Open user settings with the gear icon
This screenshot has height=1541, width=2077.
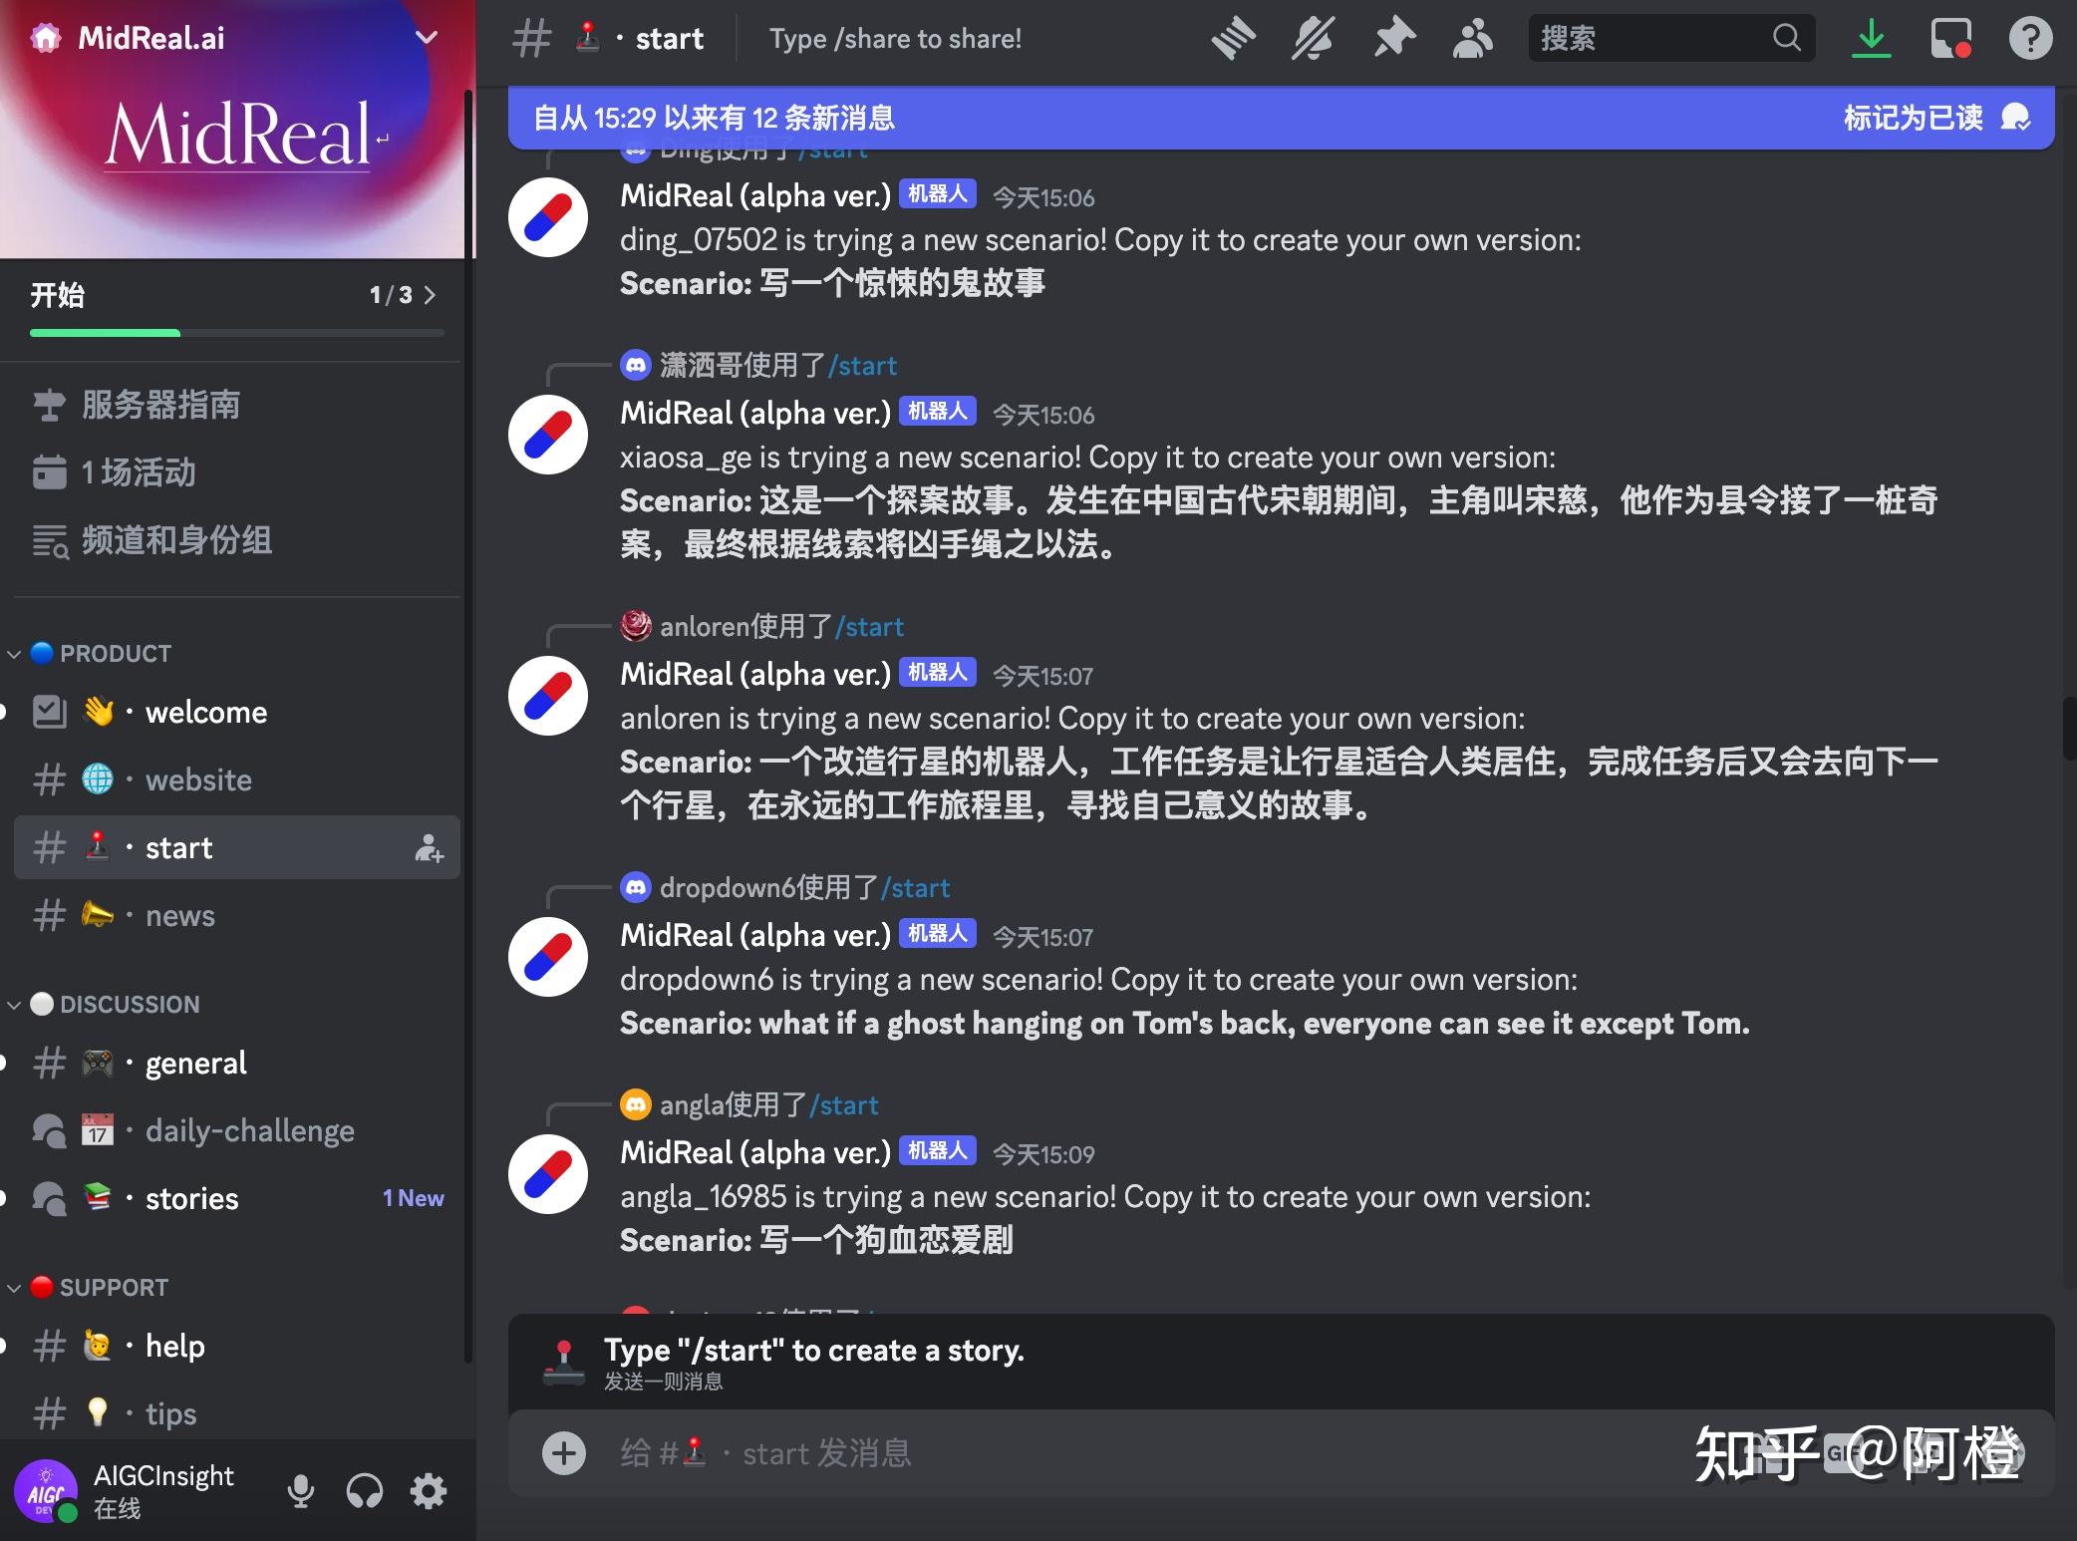(428, 1492)
